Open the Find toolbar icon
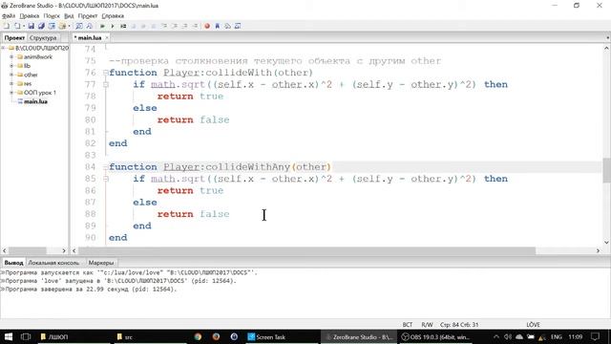 79,26
